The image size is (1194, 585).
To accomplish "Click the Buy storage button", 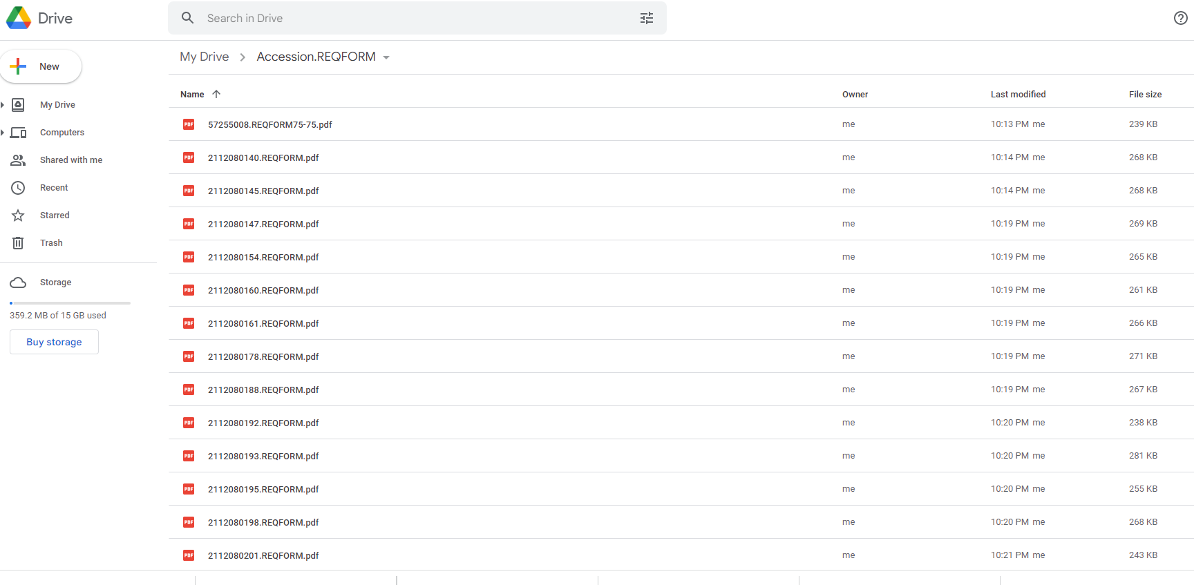I will [x=54, y=342].
